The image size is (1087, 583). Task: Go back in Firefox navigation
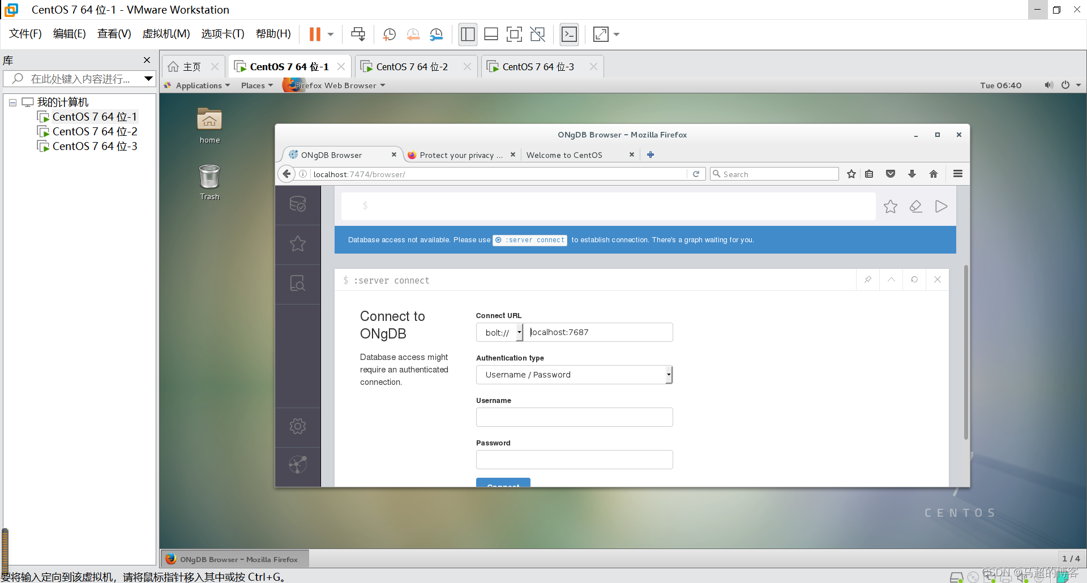pos(287,174)
